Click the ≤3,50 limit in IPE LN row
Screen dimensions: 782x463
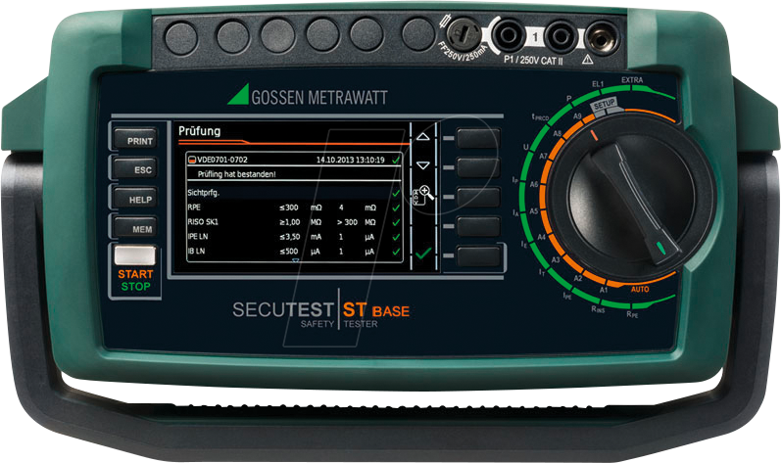(x=290, y=237)
